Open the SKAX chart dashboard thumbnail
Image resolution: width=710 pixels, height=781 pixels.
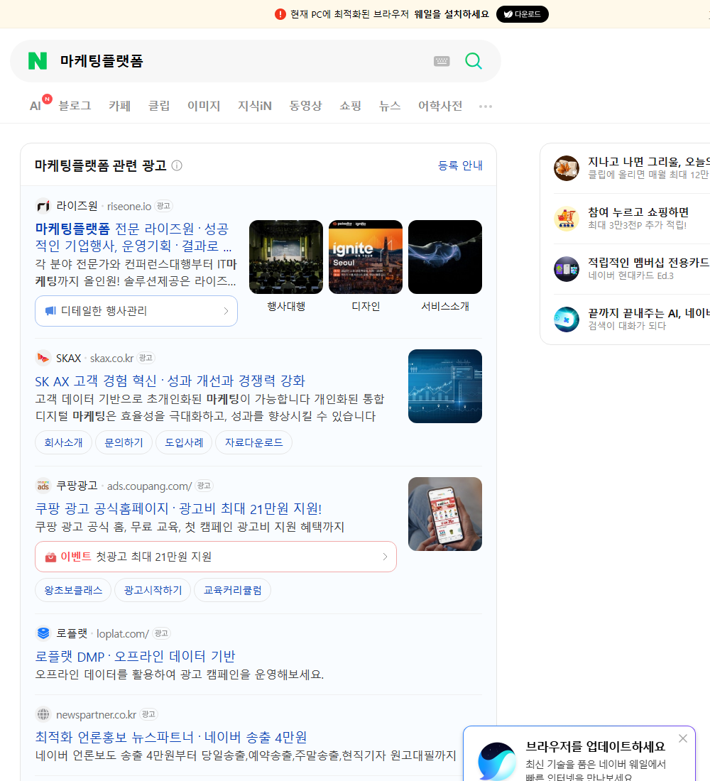tap(445, 386)
